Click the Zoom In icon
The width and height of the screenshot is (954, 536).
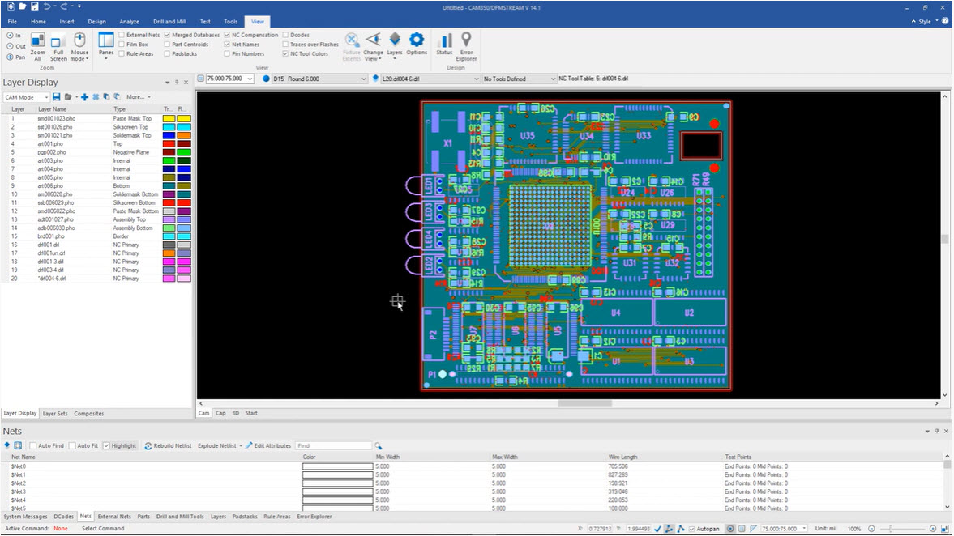[11, 36]
